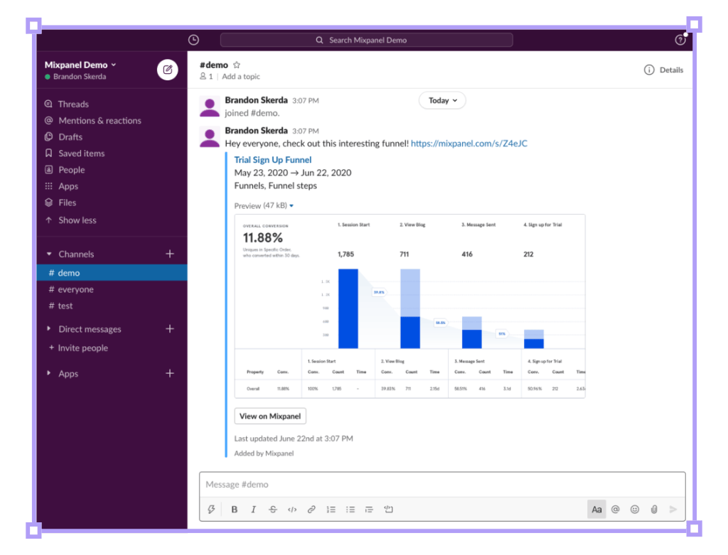Attach a file with paperclip icon

[x=654, y=510]
